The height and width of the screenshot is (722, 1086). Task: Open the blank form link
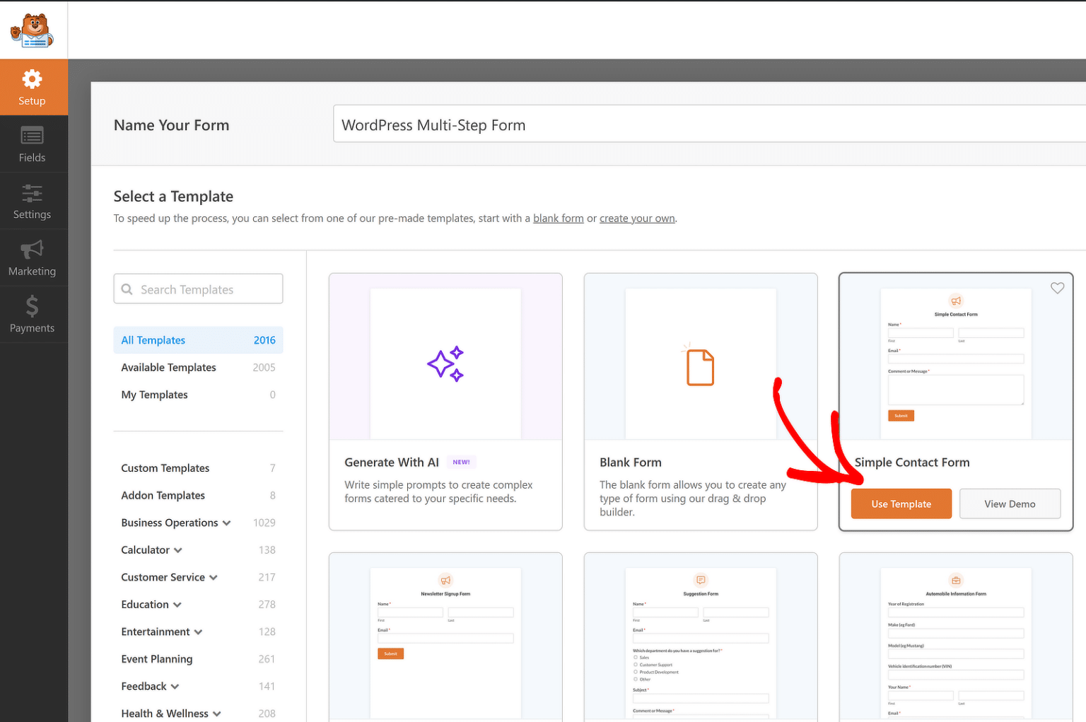[x=558, y=218]
